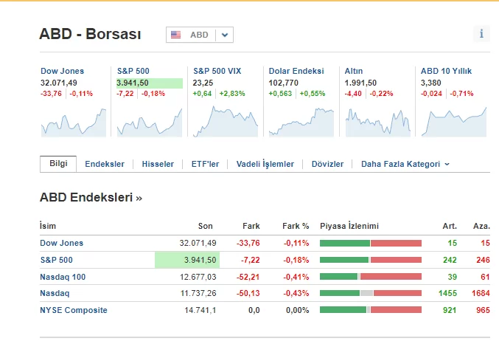
Task: Click the US flag icon
Action: pos(175,35)
